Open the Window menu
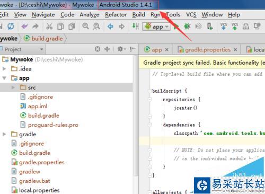Screen dimensions: 265x194 (212, 15)
